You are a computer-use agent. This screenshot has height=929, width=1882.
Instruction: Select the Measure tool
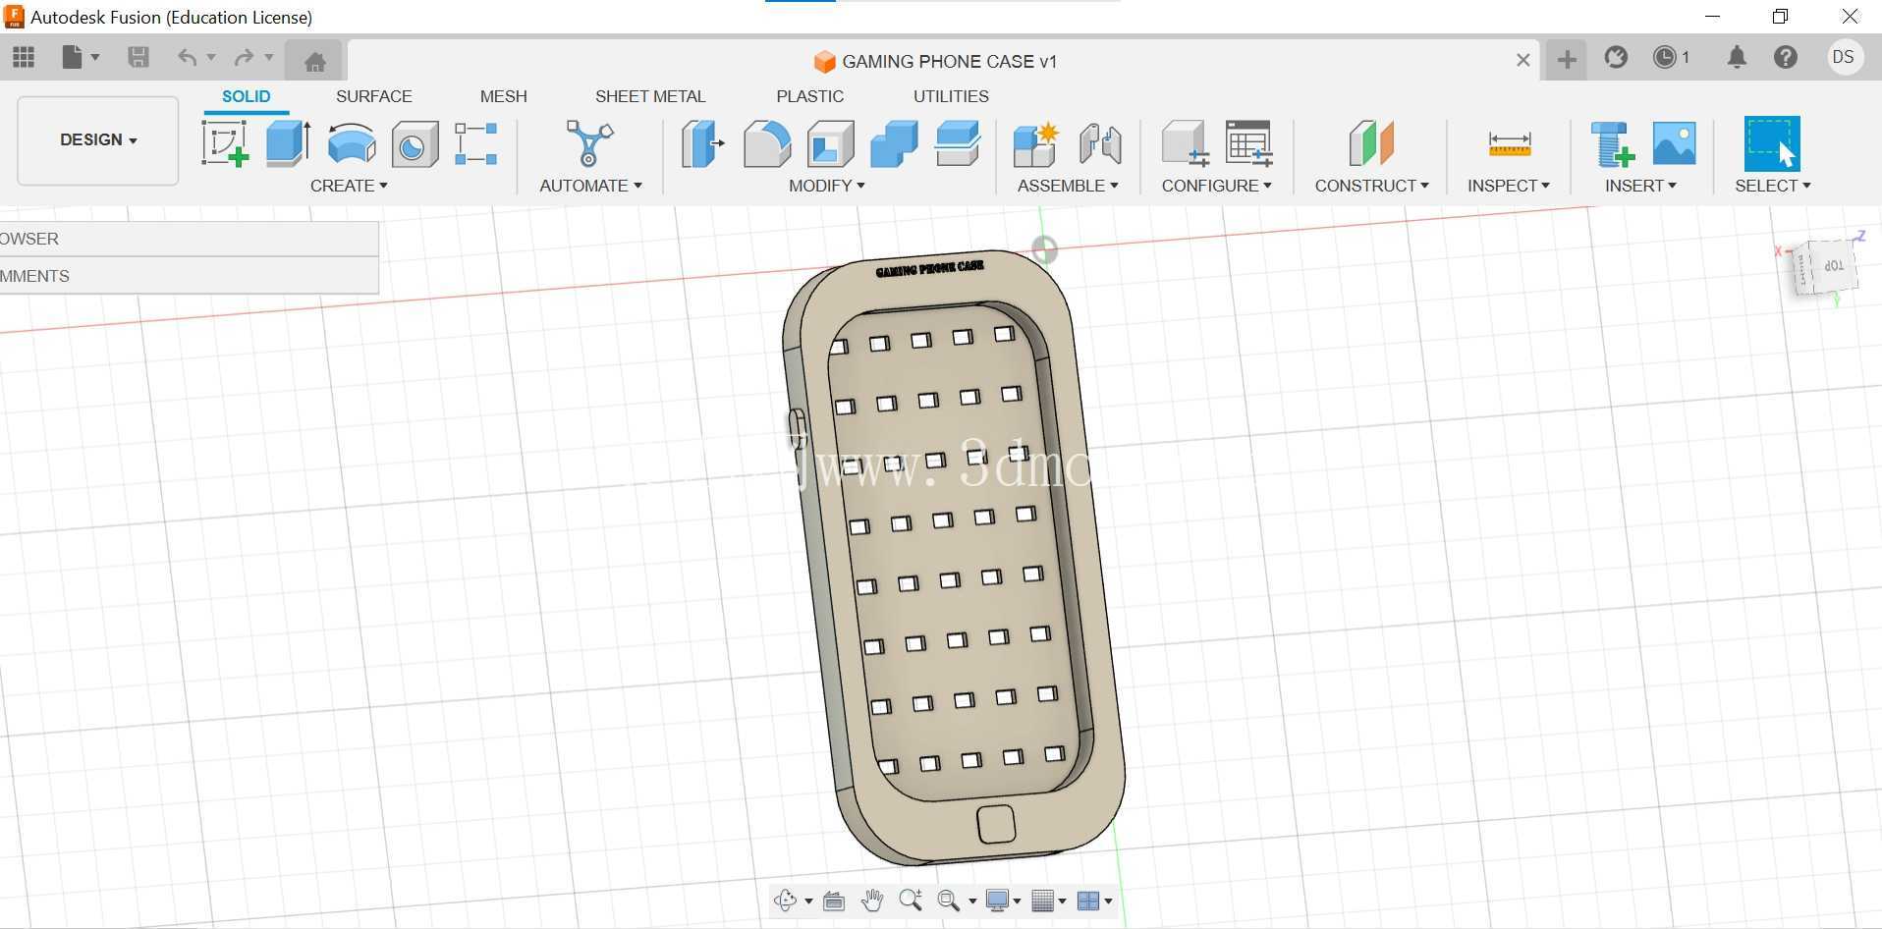[x=1510, y=144]
